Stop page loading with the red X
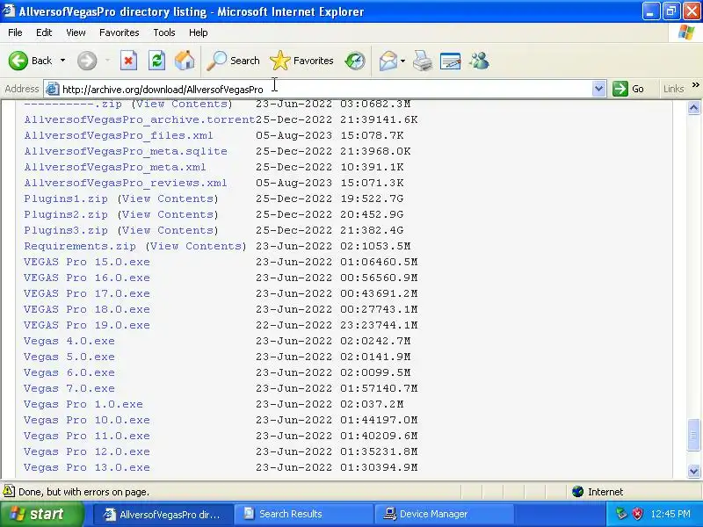This screenshot has height=527, width=703. (x=128, y=61)
